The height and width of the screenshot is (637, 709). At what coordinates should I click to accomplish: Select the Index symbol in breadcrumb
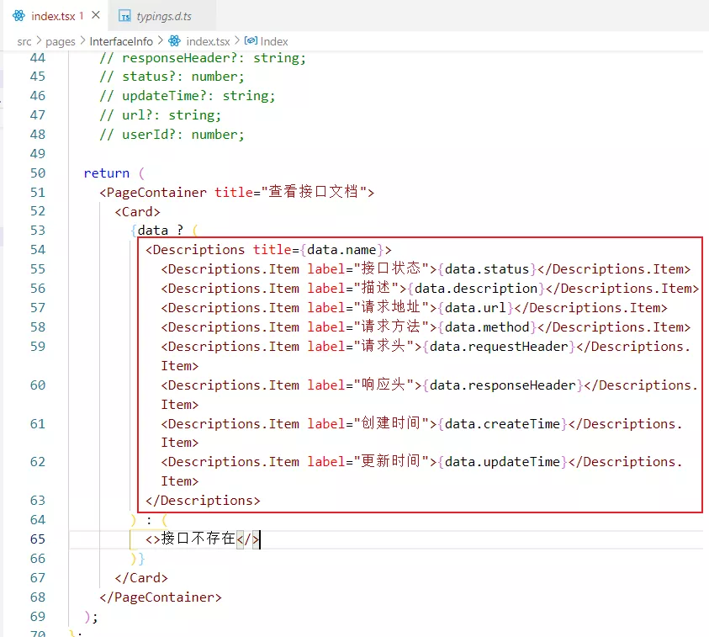(x=274, y=41)
